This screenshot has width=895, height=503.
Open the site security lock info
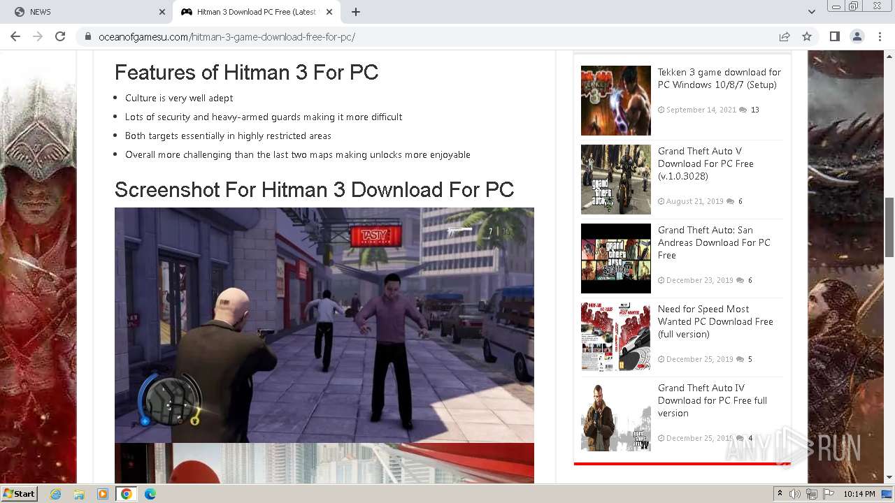[88, 37]
